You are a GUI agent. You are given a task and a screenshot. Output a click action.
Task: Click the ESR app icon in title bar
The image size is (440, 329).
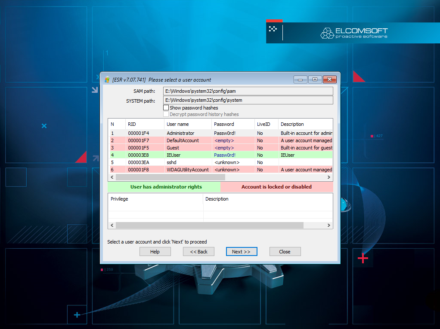pos(107,79)
